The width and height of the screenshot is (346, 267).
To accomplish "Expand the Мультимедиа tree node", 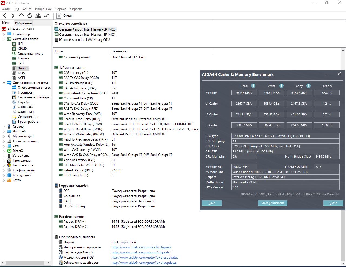I will pyautogui.click(x=4, y=136).
